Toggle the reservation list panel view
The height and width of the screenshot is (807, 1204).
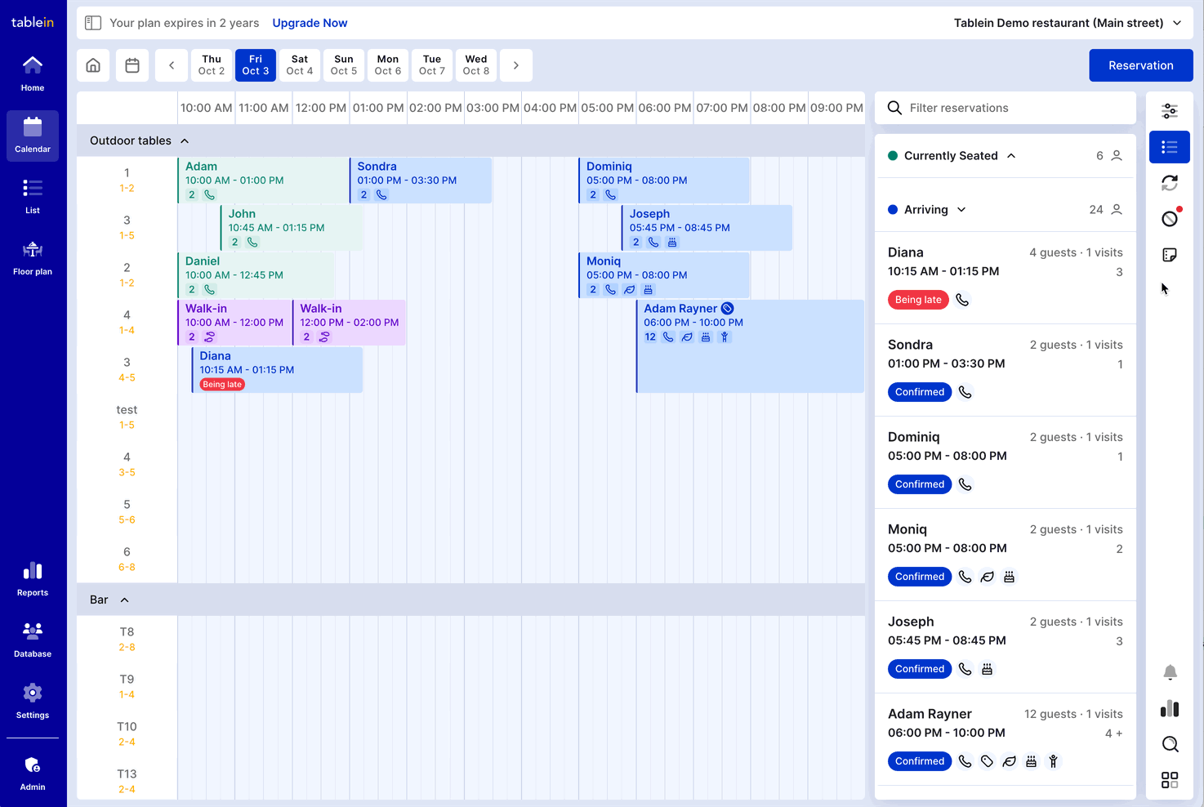(1170, 147)
